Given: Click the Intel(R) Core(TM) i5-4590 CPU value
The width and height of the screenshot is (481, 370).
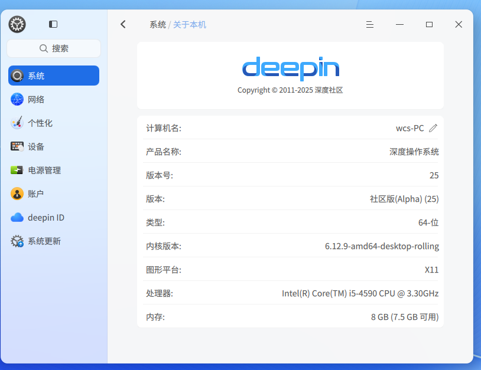Looking at the screenshot, I should pos(360,293).
